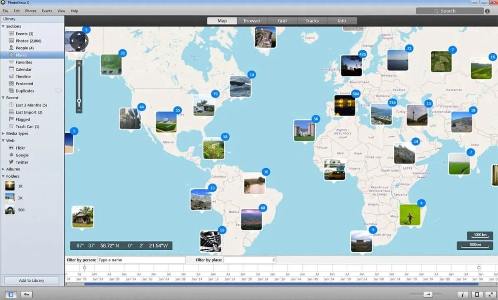Open the Flickr web section

tap(20, 148)
